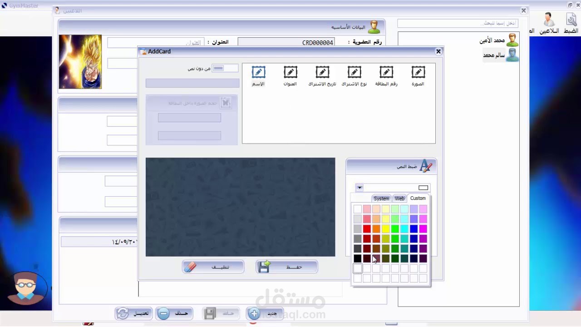Select the العنوان (address) card field icon

pos(290,72)
